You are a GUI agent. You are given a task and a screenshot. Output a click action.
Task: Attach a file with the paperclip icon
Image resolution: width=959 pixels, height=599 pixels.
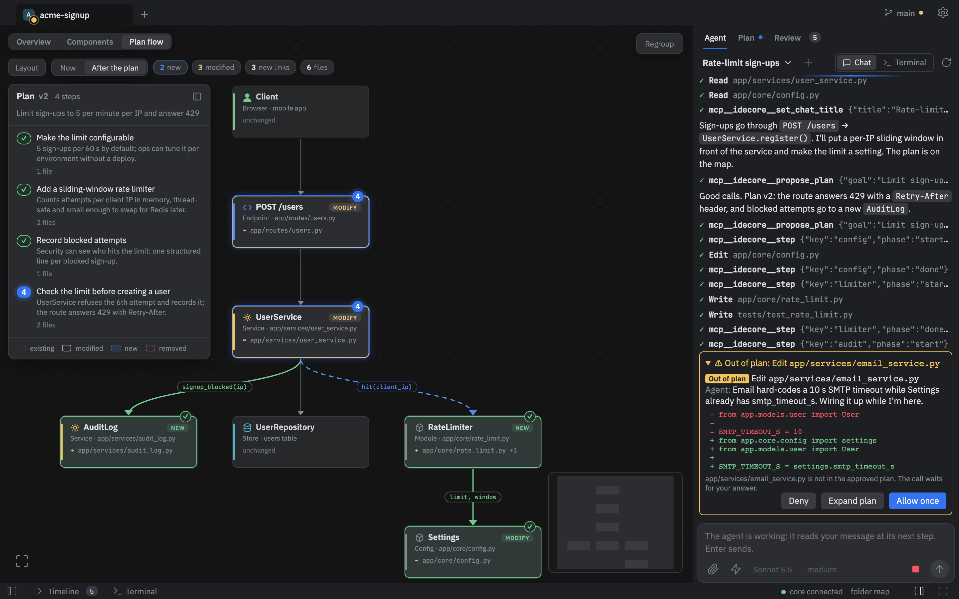(713, 569)
